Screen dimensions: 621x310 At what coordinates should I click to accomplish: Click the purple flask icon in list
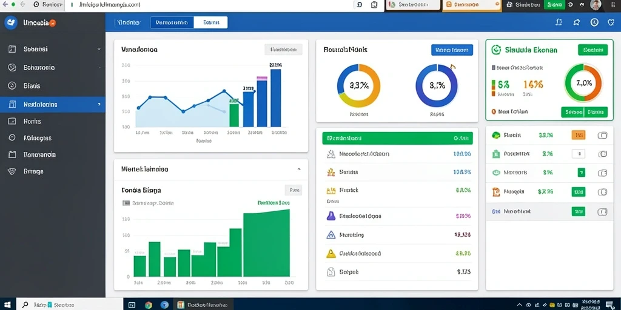click(x=331, y=216)
